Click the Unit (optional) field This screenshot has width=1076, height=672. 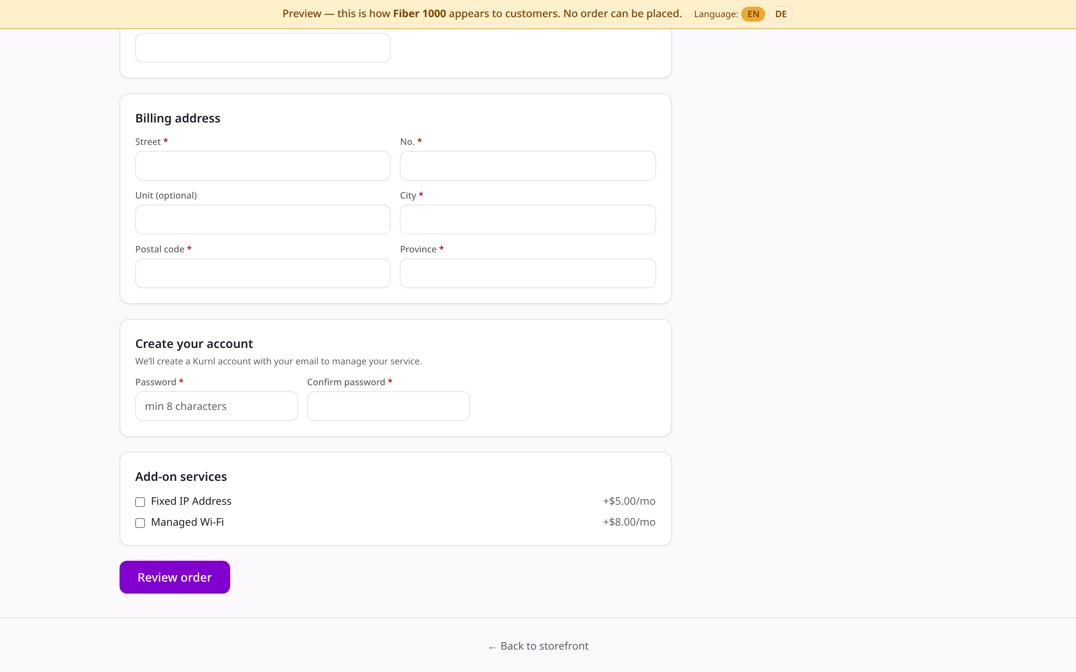point(263,220)
